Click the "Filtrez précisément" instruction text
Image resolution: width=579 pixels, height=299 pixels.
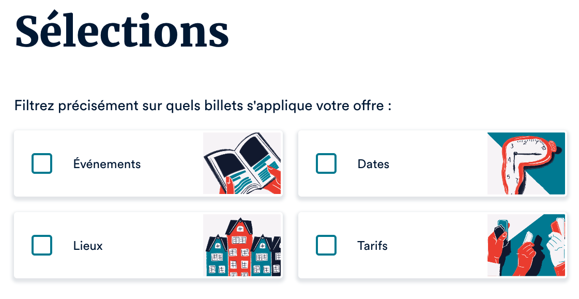pos(203,107)
